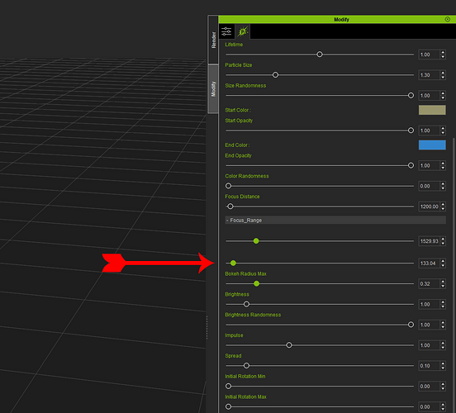
Task: Open the End Color swatch
Action: tap(432, 145)
